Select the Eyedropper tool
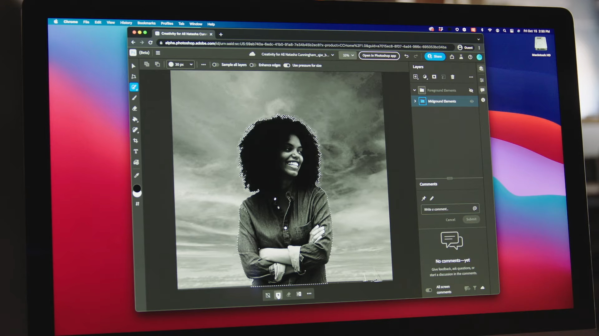Image resolution: width=599 pixels, height=336 pixels. tap(137, 175)
